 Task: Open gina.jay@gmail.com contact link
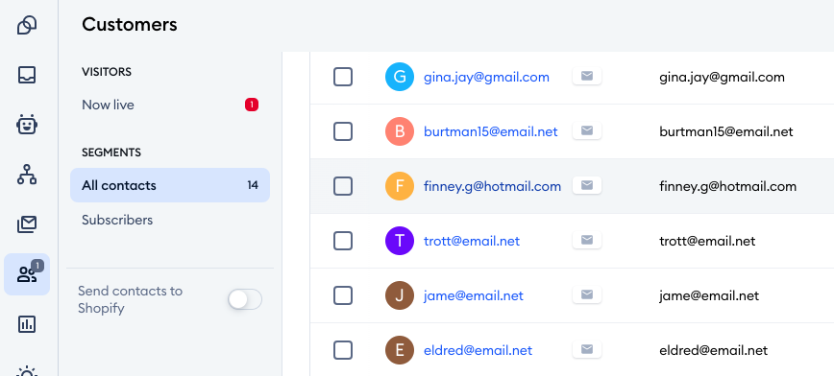[487, 77]
